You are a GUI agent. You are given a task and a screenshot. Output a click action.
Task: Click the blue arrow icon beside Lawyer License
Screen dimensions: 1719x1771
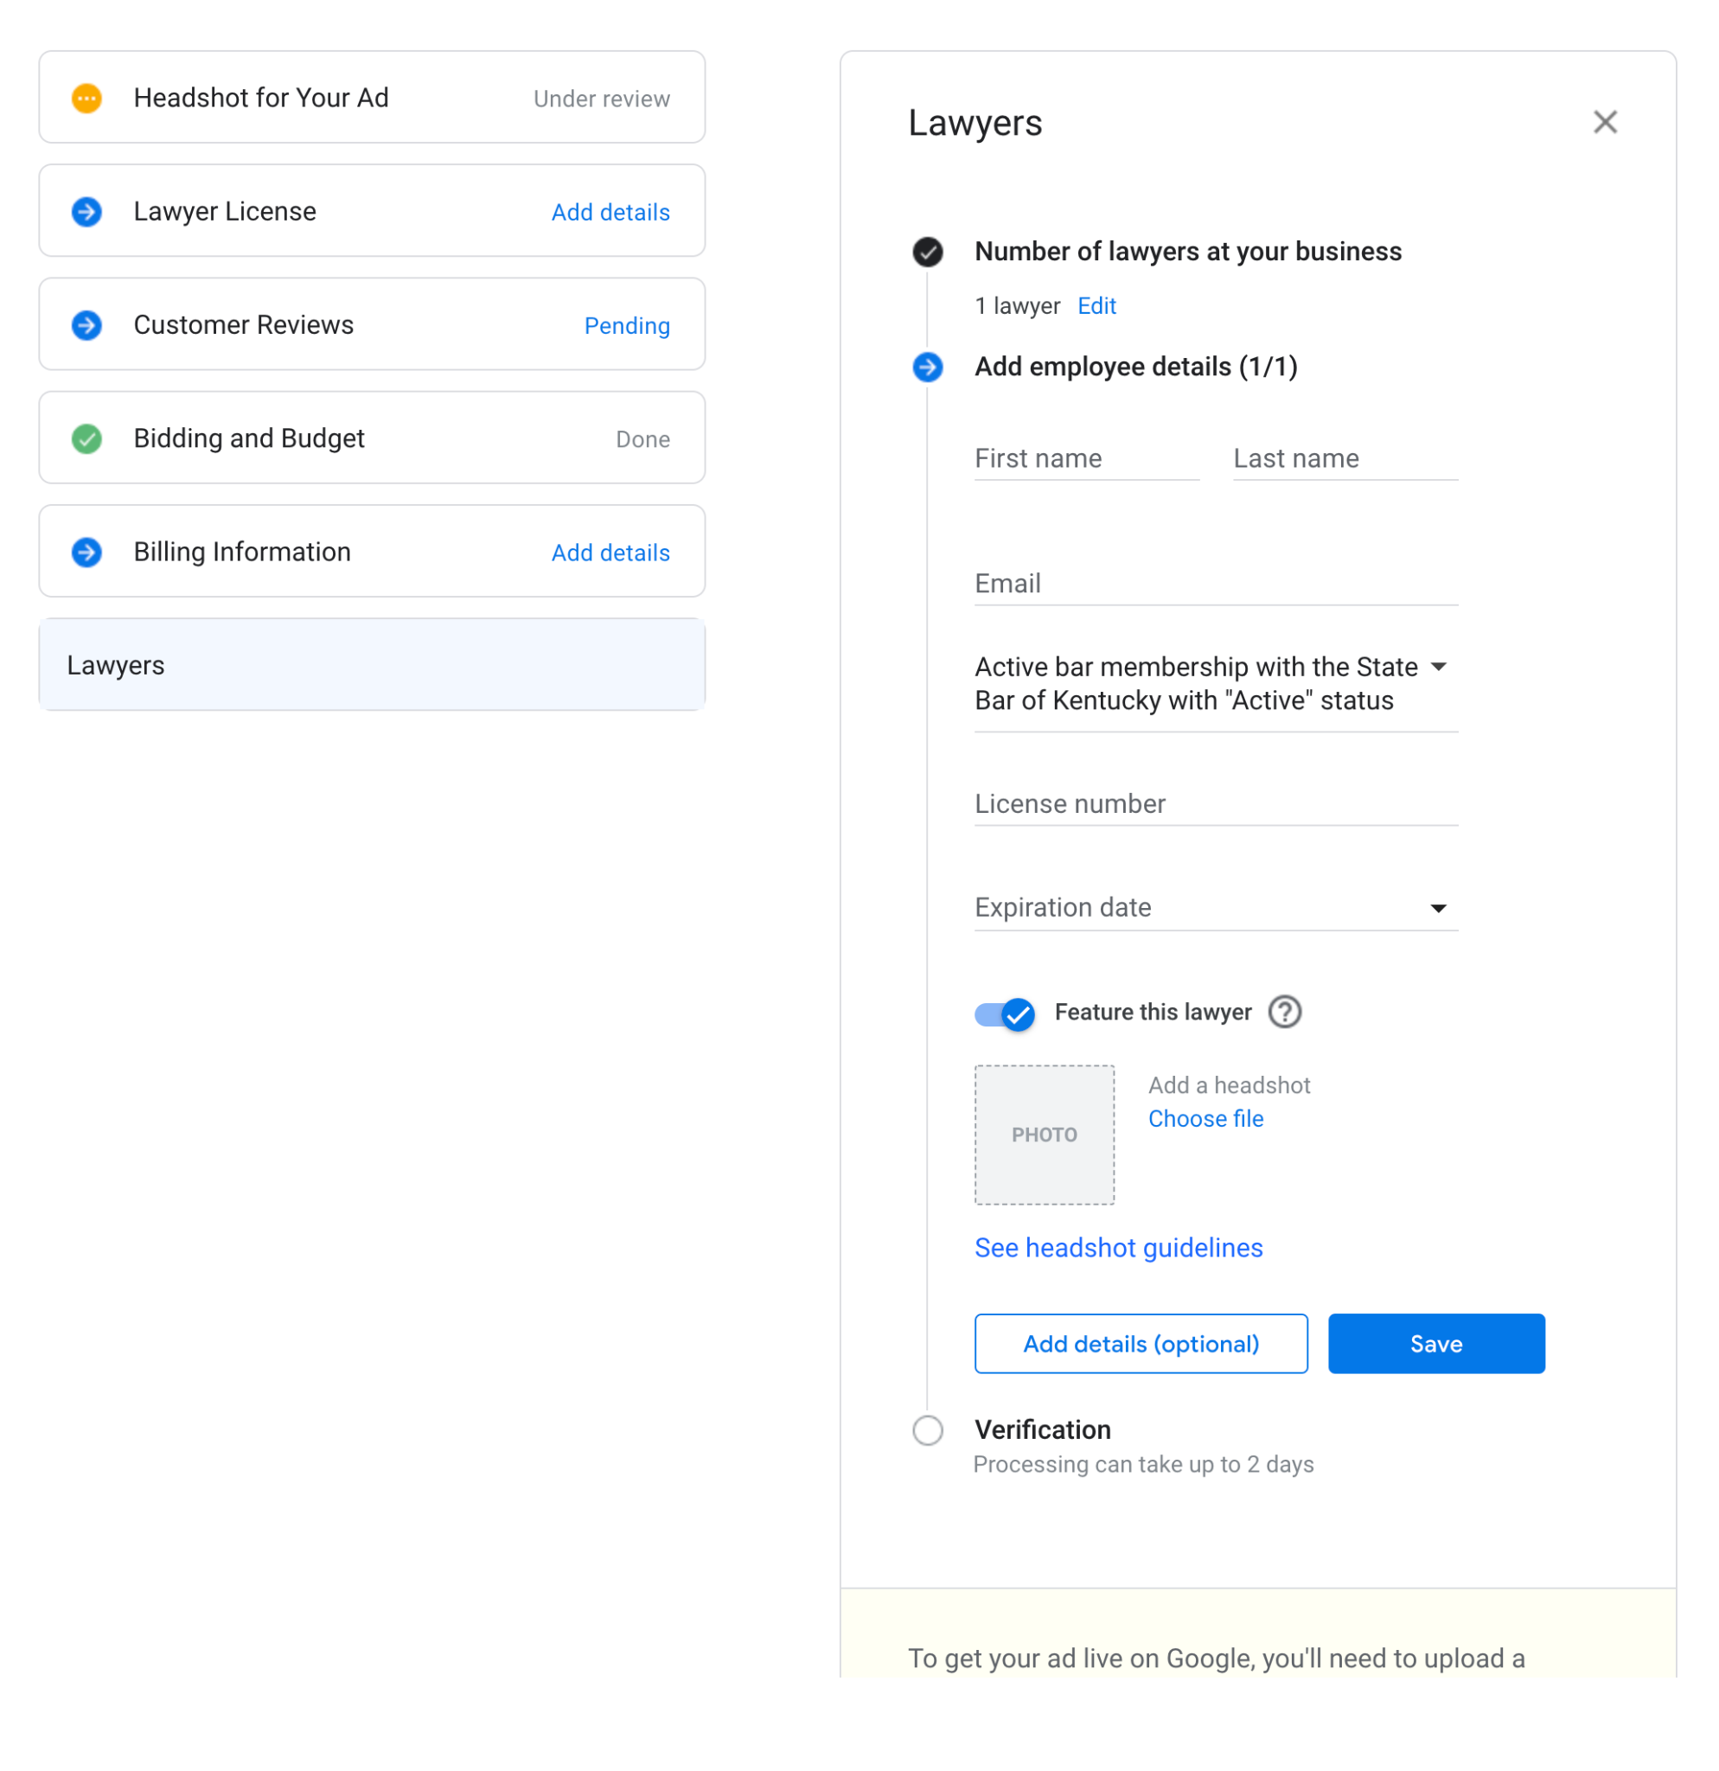[86, 212]
